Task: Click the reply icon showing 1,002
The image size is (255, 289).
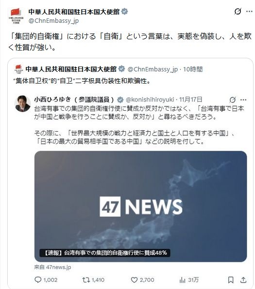Action: pos(38,280)
